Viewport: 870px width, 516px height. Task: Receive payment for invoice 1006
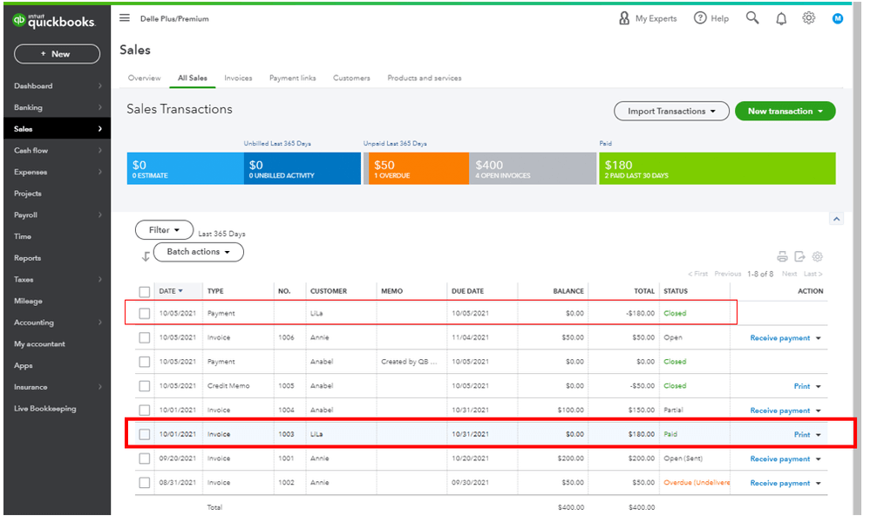point(780,338)
